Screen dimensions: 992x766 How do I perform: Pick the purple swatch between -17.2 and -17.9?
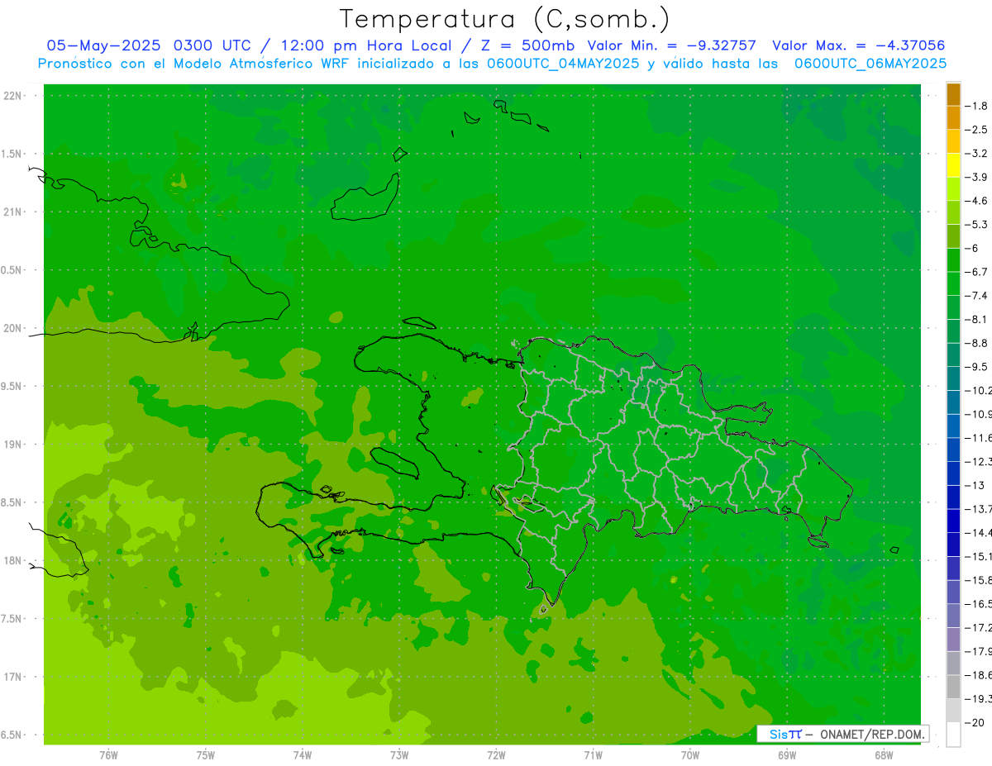pyautogui.click(x=953, y=640)
